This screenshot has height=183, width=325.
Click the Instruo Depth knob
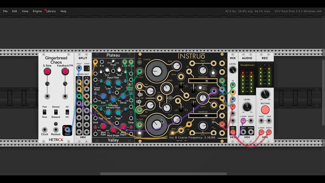203,98
